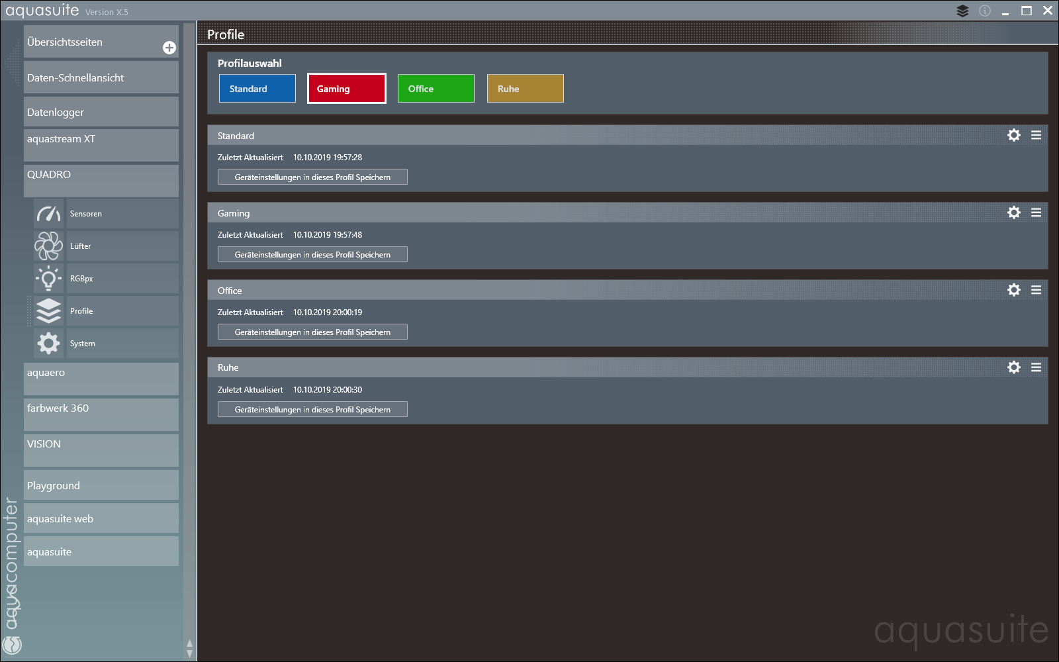Open the info icon in title bar
1059x662 pixels.
click(985, 11)
